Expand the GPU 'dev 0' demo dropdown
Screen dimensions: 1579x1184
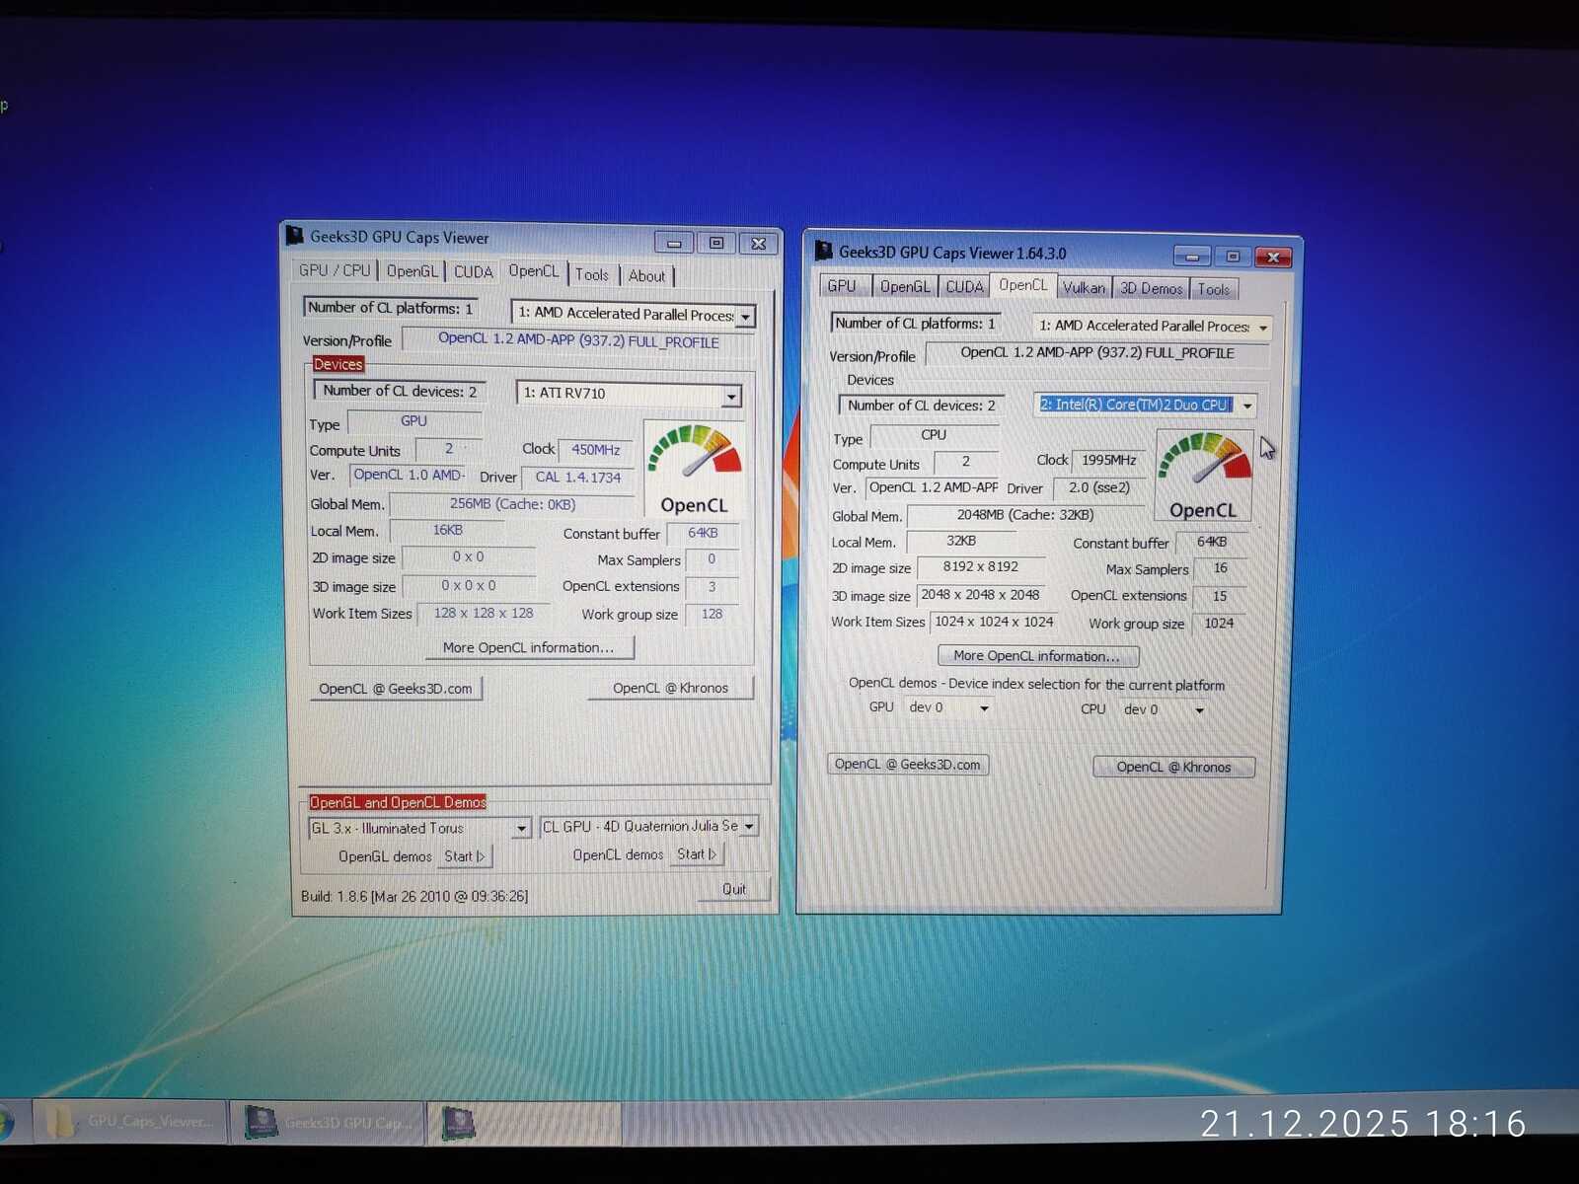pos(984,708)
